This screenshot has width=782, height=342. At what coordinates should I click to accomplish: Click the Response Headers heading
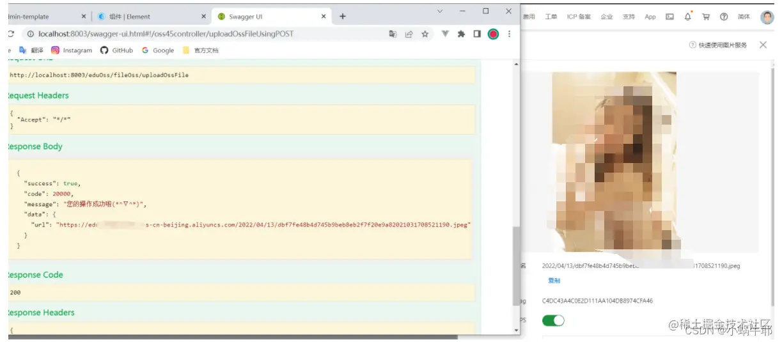tap(40, 313)
